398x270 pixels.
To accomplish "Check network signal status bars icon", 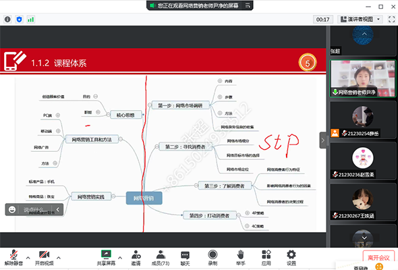I will point(31,20).
